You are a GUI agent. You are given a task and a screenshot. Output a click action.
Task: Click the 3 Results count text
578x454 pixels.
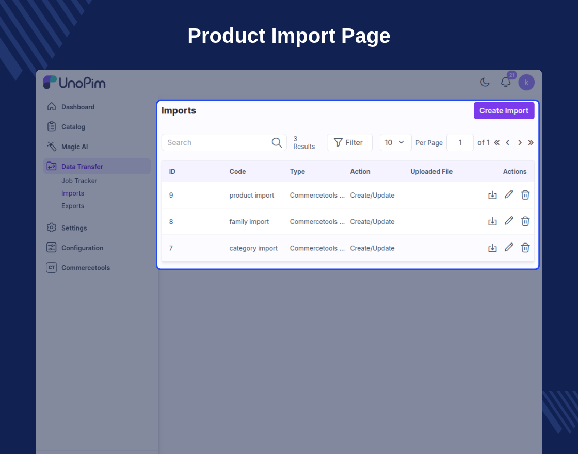[304, 142]
